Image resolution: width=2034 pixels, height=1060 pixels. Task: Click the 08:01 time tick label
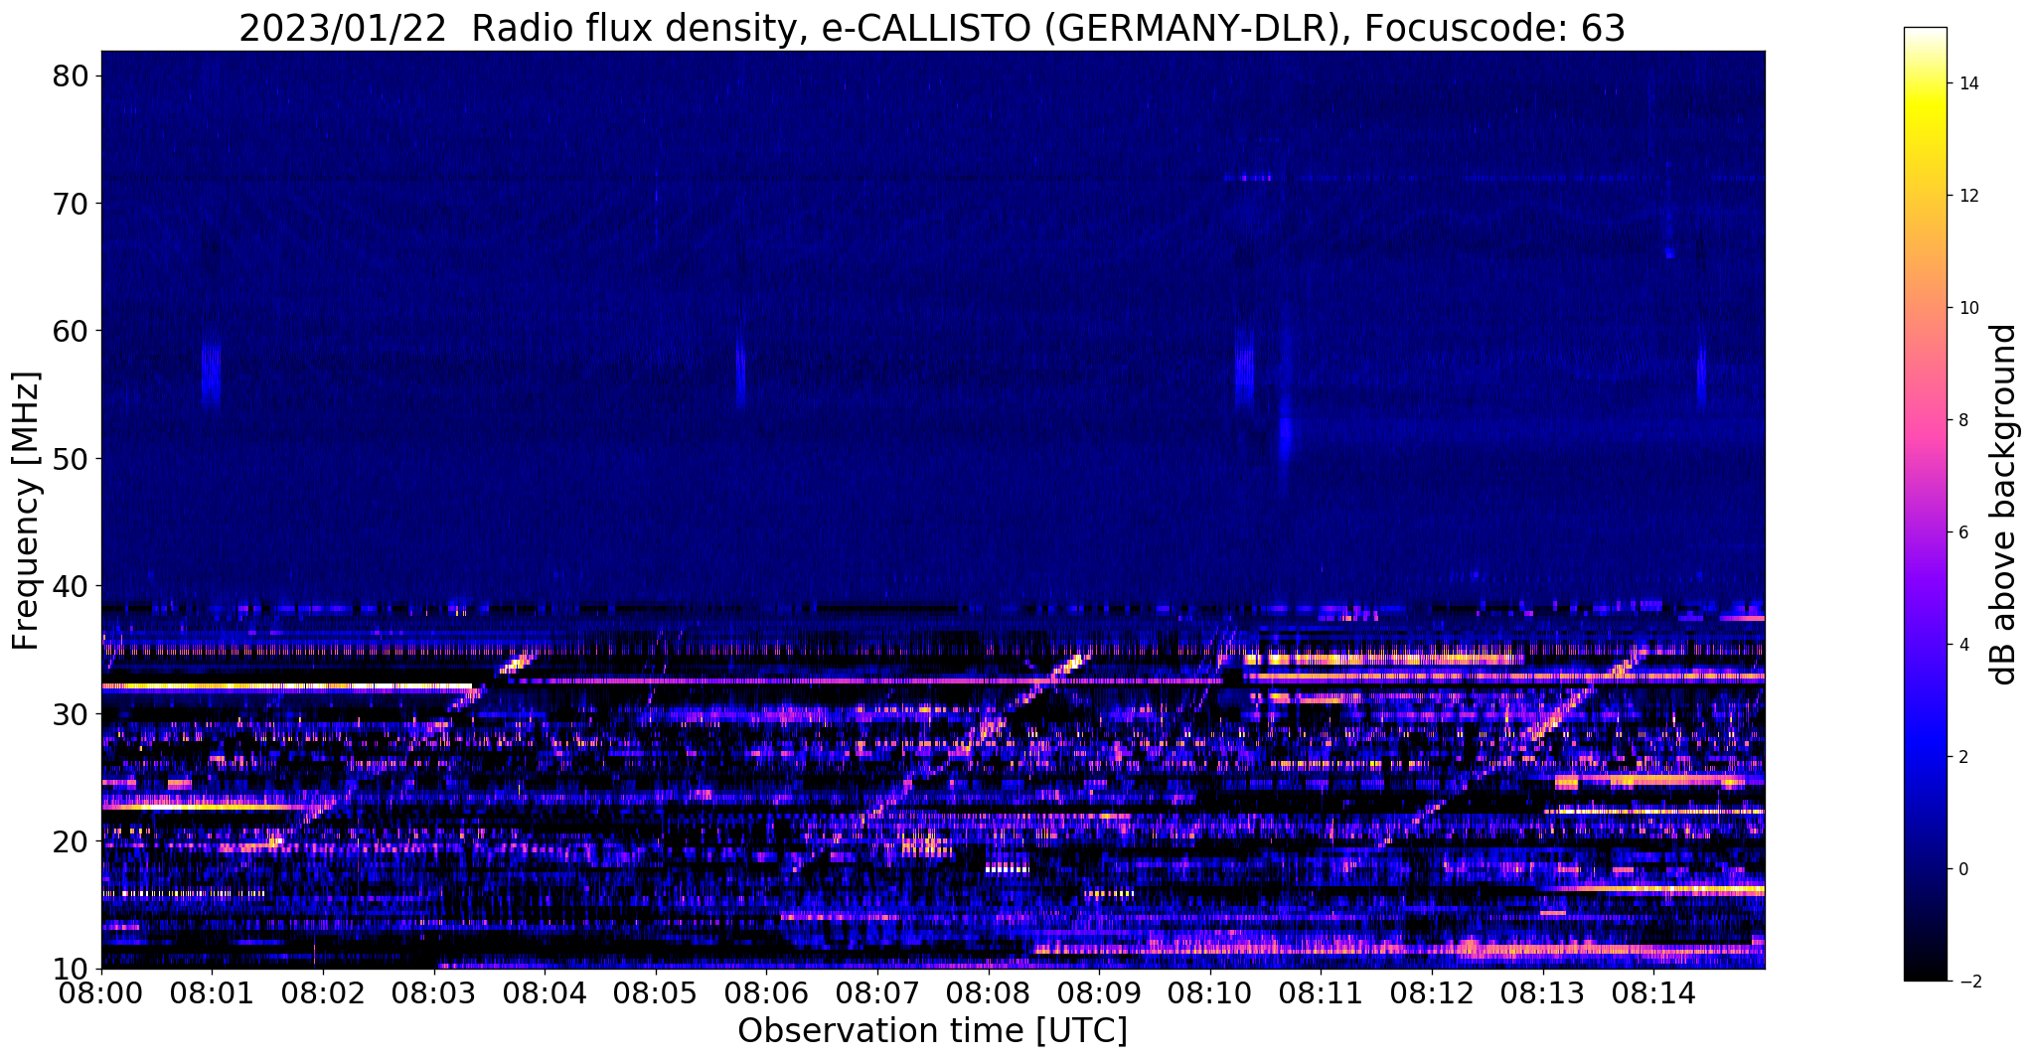212,991
